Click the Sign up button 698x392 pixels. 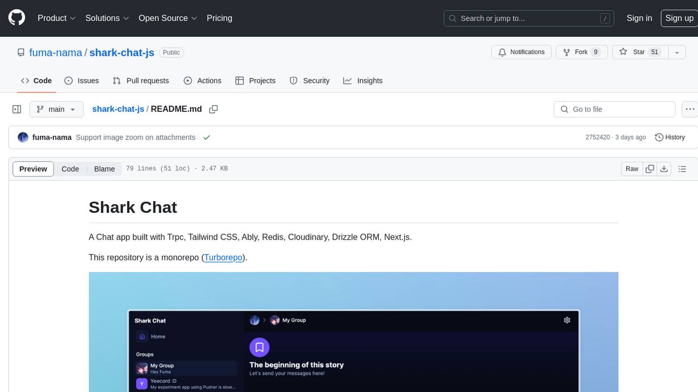(679, 18)
